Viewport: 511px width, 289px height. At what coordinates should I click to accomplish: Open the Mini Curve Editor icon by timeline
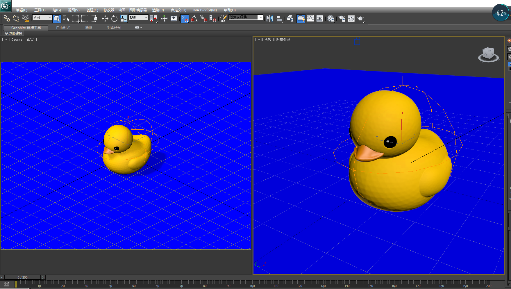(x=6, y=284)
